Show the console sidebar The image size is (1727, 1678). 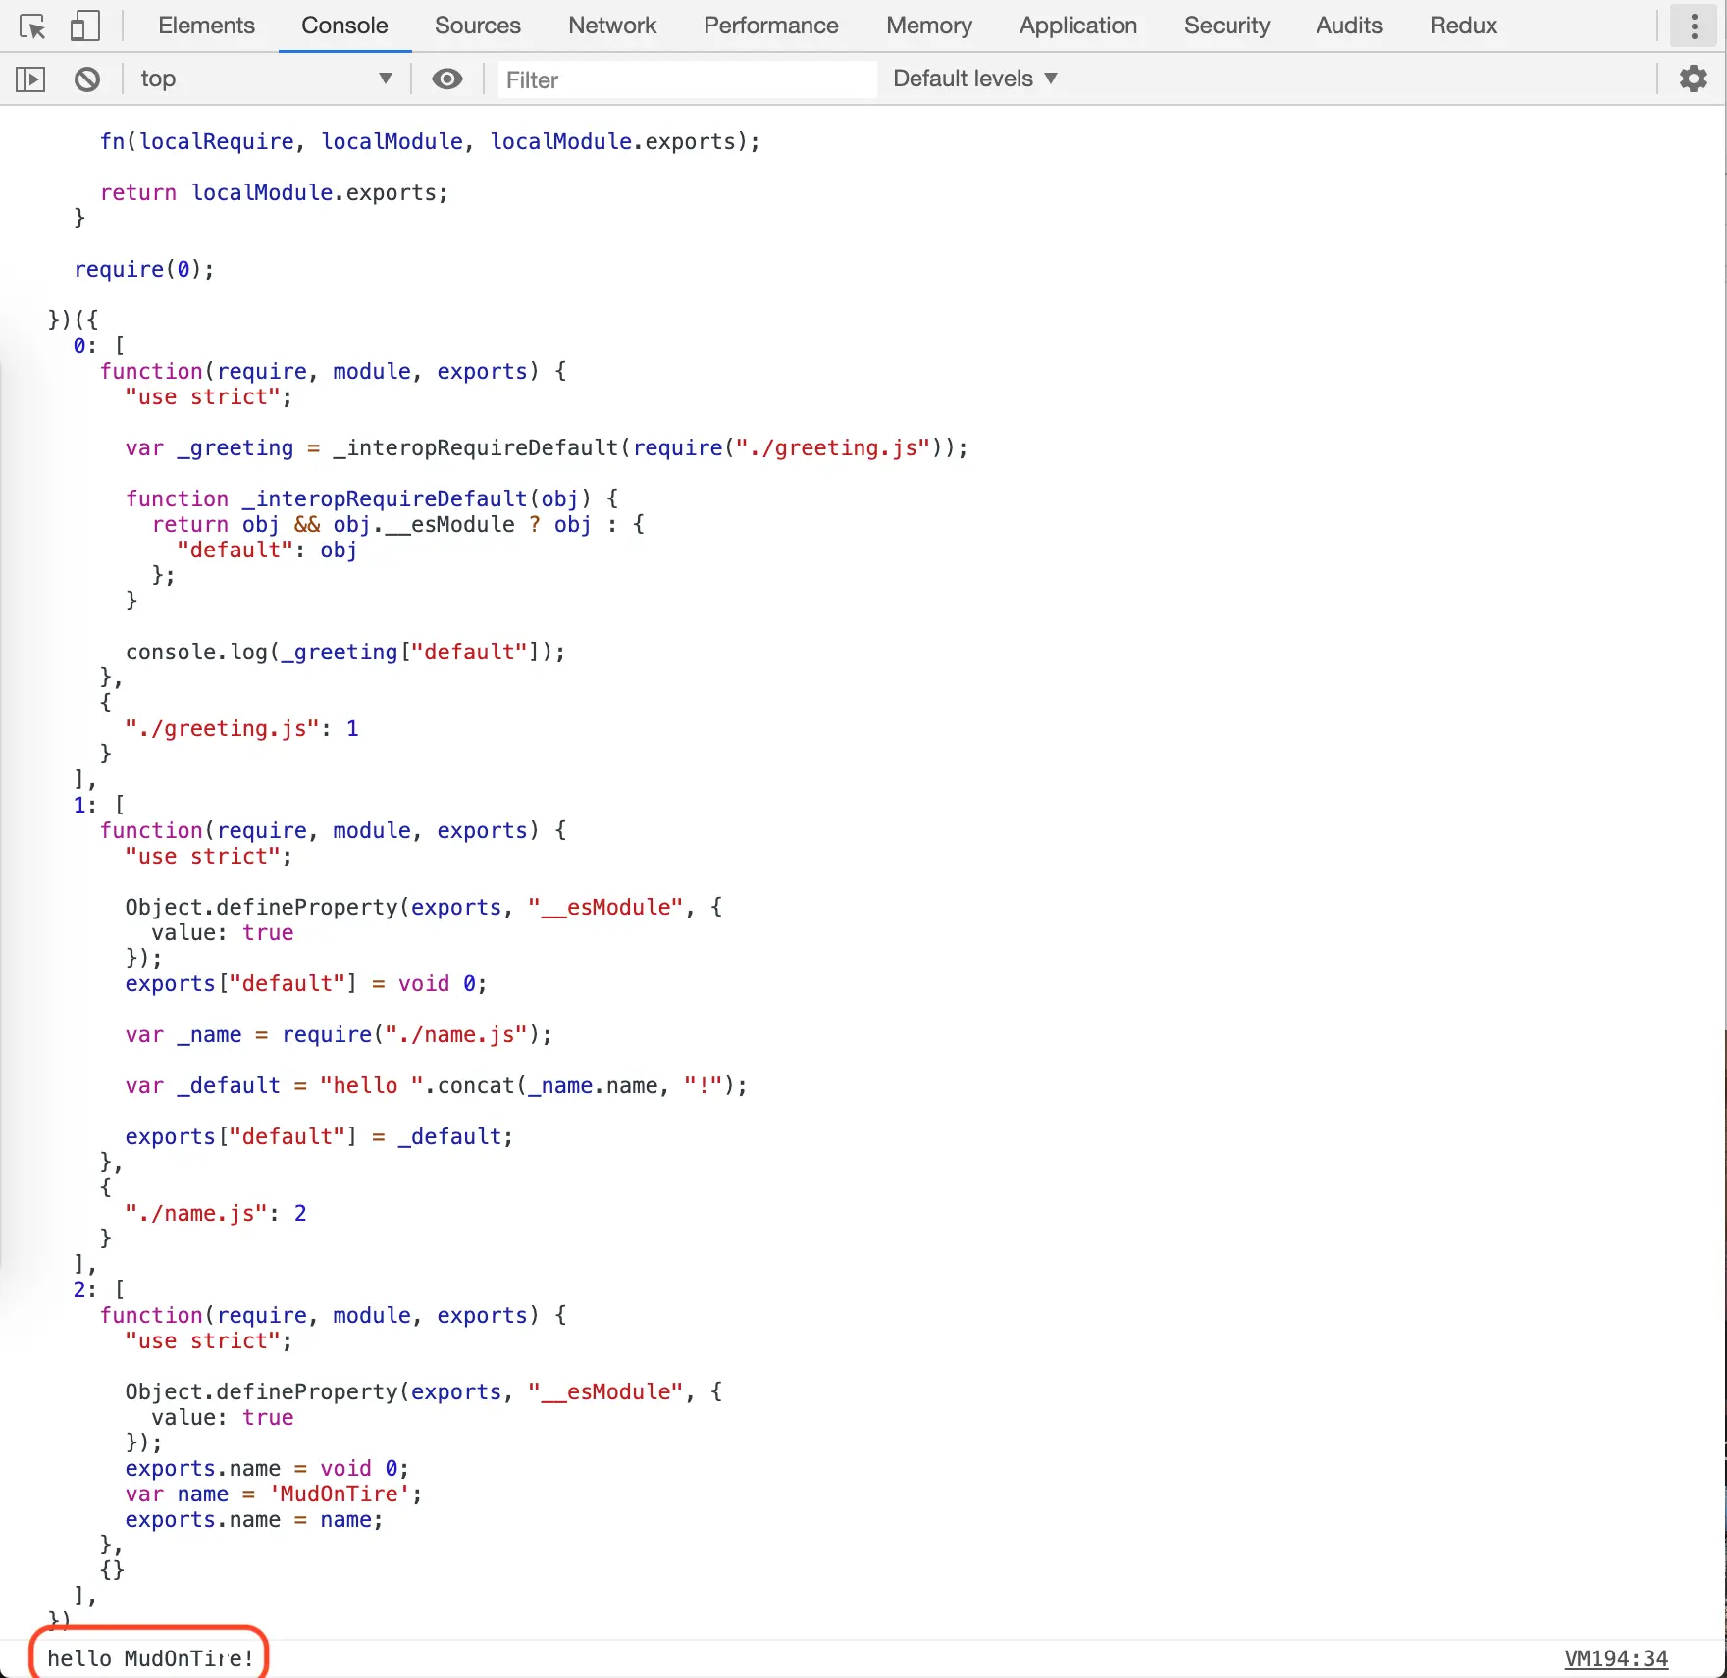point(30,79)
